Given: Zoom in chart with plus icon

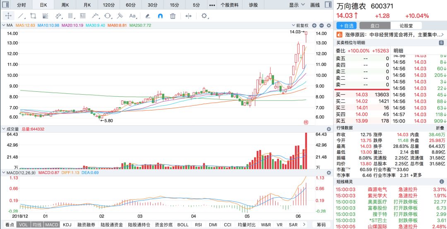Looking at the screenshot, I should [x=314, y=25].
